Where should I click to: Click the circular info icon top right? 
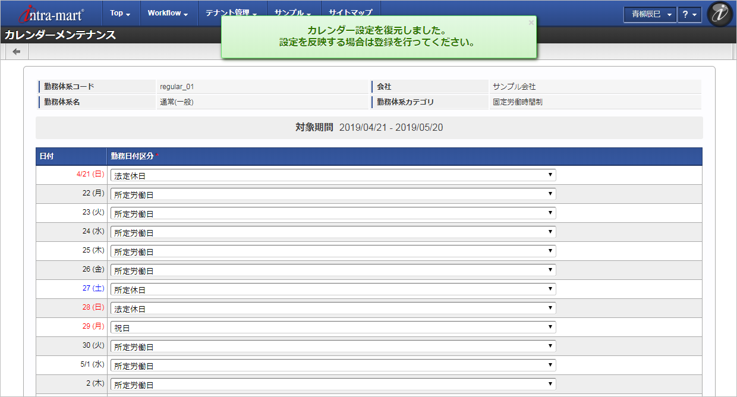pyautogui.click(x=720, y=14)
